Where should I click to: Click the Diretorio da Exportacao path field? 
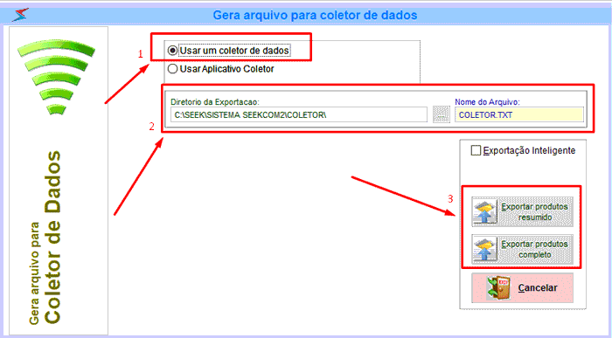299,115
